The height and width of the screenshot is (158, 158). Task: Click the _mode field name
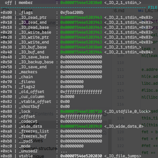click(x=25, y=146)
